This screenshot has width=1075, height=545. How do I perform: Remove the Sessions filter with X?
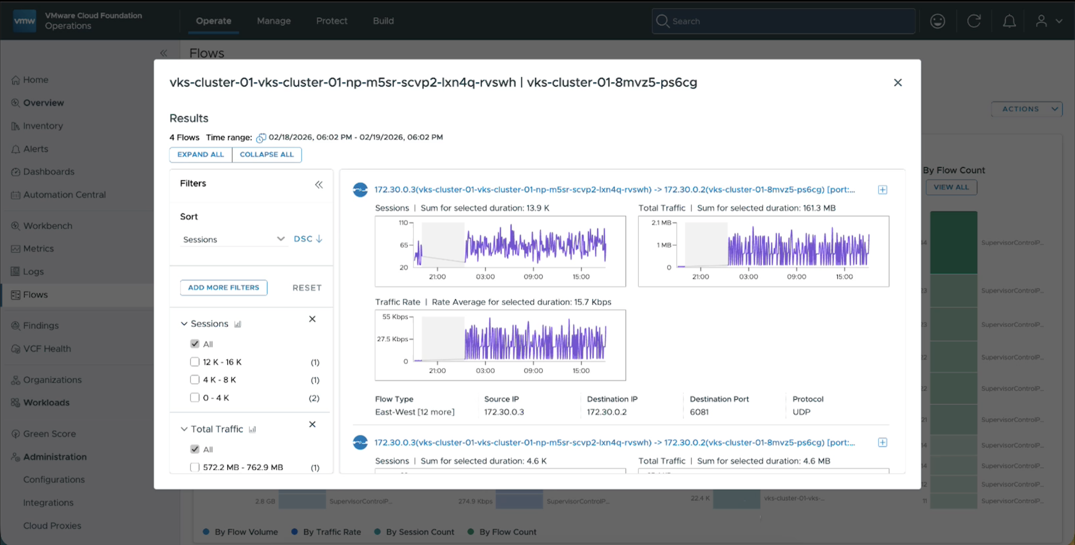(x=312, y=319)
